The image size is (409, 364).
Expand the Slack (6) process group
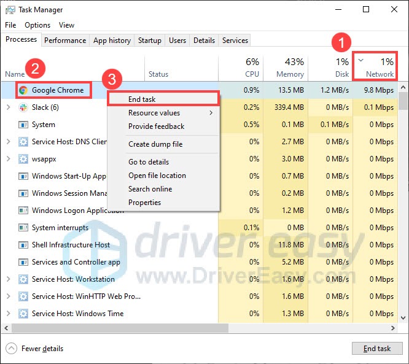coord(9,107)
